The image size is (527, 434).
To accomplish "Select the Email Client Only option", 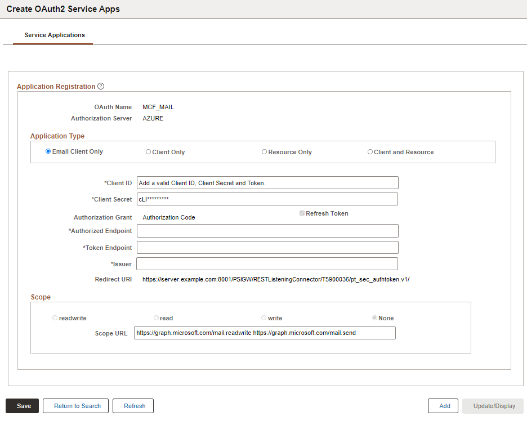I will (48, 151).
